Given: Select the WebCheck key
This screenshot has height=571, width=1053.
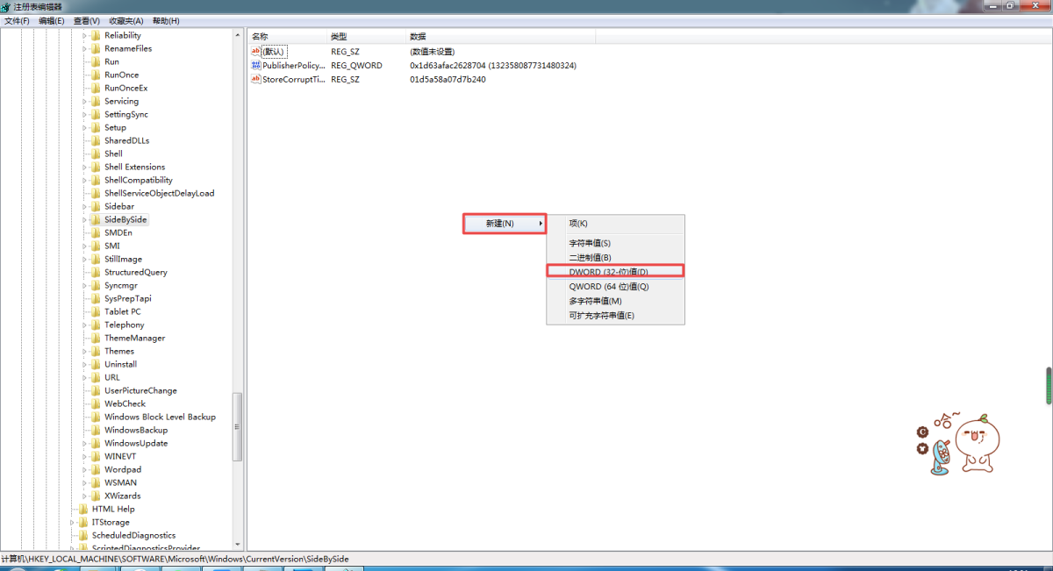Looking at the screenshot, I should 125,404.
